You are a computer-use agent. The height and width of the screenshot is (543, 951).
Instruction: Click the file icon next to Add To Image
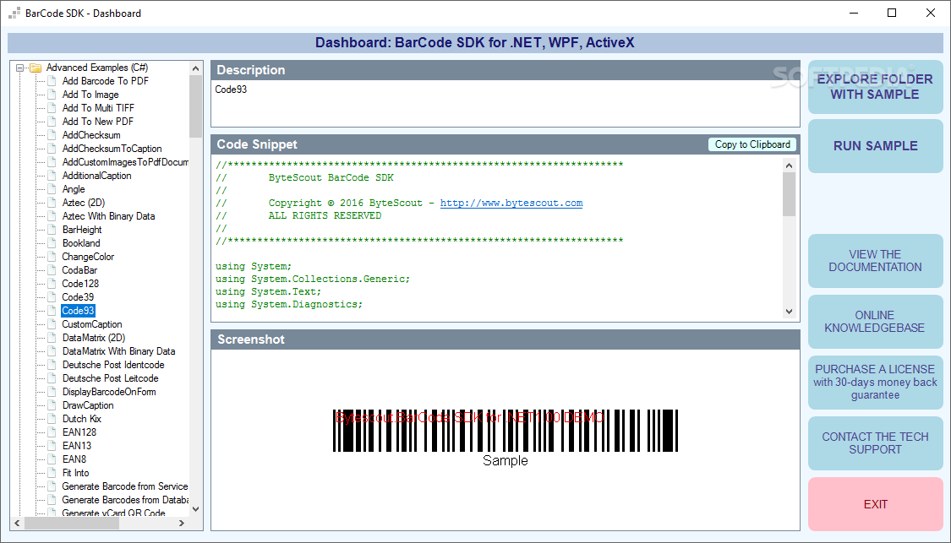pos(52,95)
